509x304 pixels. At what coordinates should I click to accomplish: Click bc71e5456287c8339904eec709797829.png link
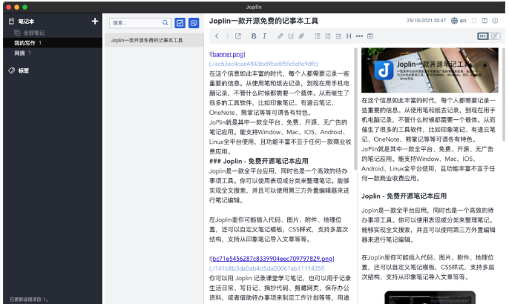(273, 259)
